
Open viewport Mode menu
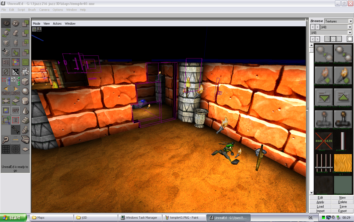[37, 24]
